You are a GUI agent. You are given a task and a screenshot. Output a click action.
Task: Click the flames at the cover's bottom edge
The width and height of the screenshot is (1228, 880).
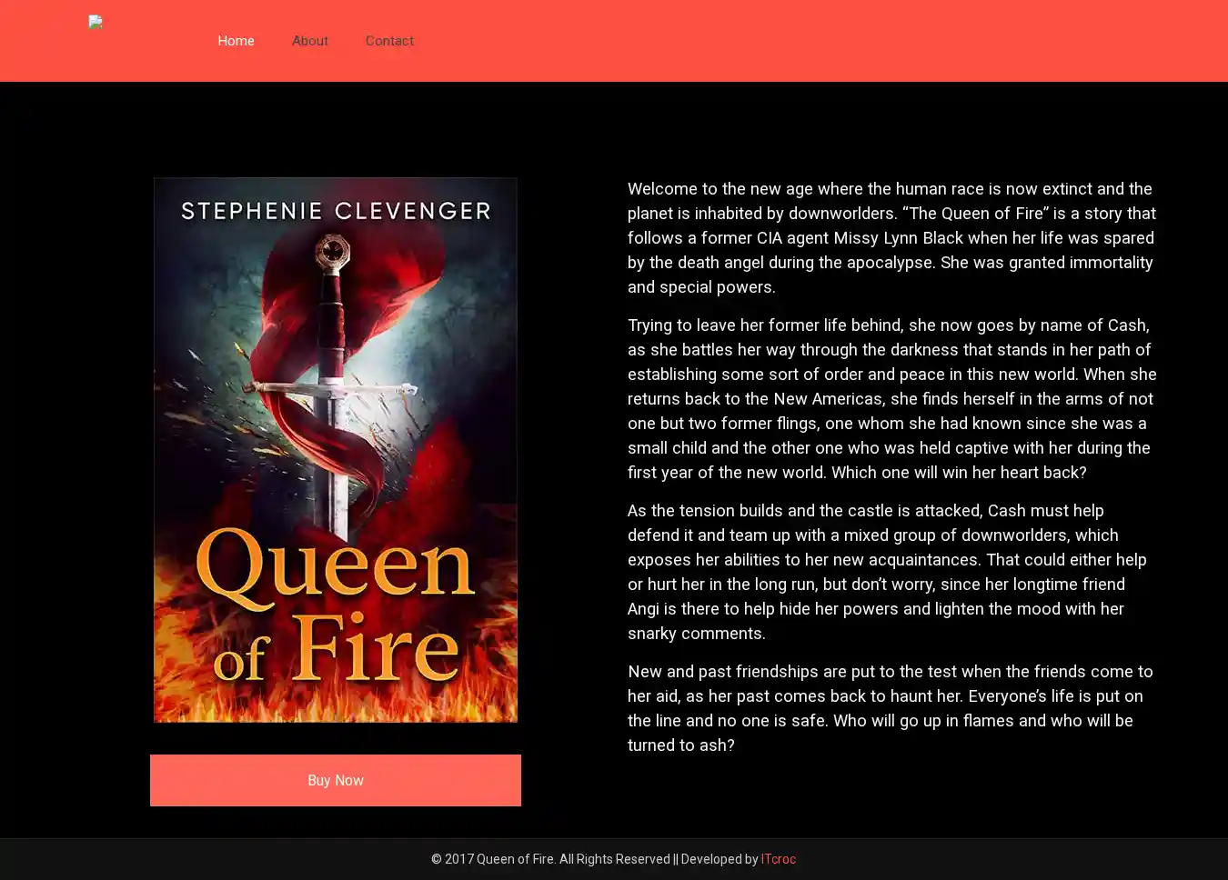click(335, 705)
